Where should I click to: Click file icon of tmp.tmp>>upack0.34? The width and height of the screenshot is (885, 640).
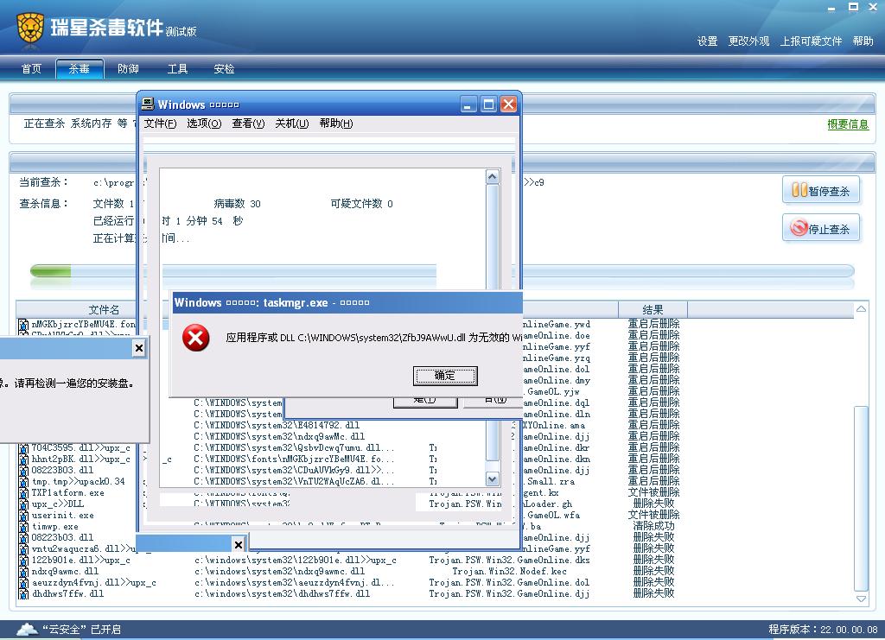(x=23, y=483)
